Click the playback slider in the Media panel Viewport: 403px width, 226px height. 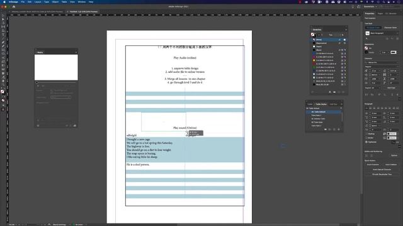56,82
